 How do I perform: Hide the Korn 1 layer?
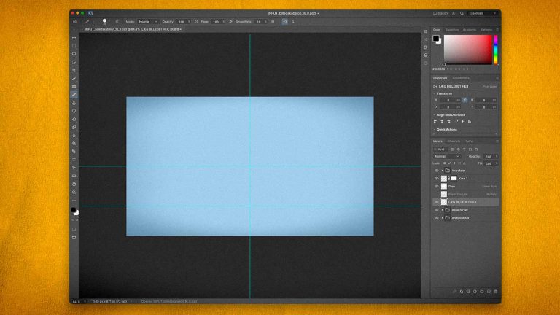[437, 178]
